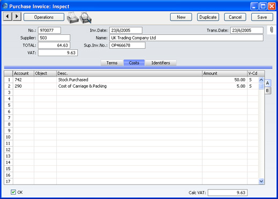Click Cost of Carriage & Packing description
This screenshot has height=199, width=278.
(x=129, y=86)
